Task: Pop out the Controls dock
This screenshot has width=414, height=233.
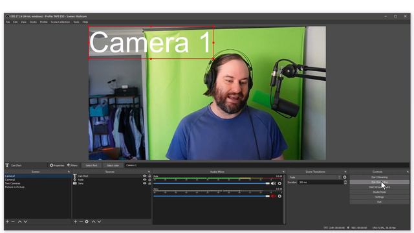Action: pyautogui.click(x=408, y=172)
